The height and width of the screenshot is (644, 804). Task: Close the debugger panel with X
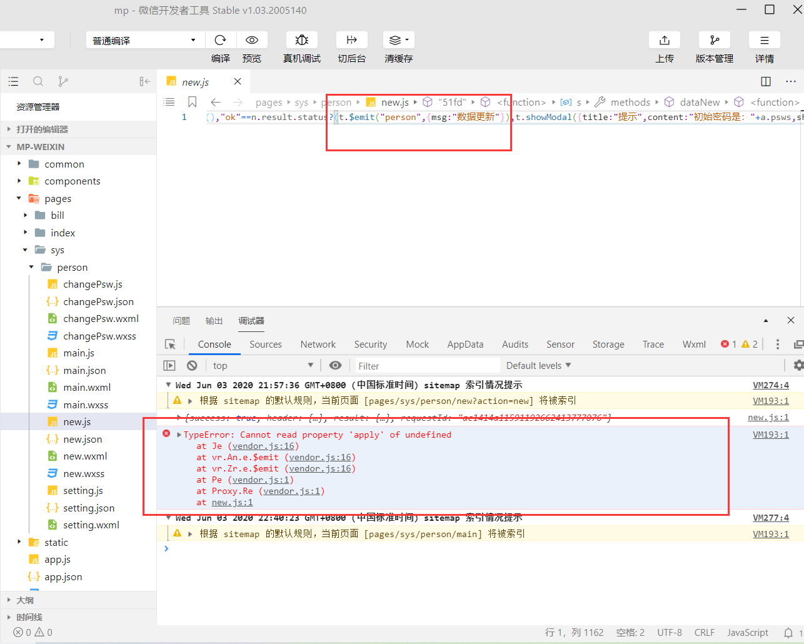point(791,320)
